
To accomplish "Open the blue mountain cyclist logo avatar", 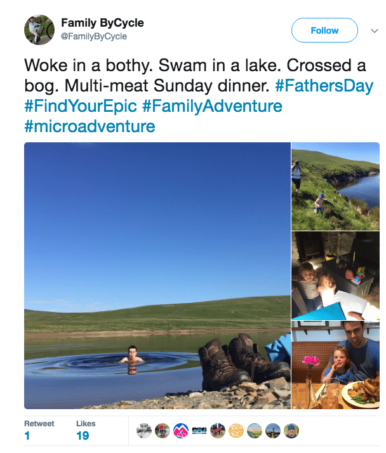I will (x=181, y=431).
